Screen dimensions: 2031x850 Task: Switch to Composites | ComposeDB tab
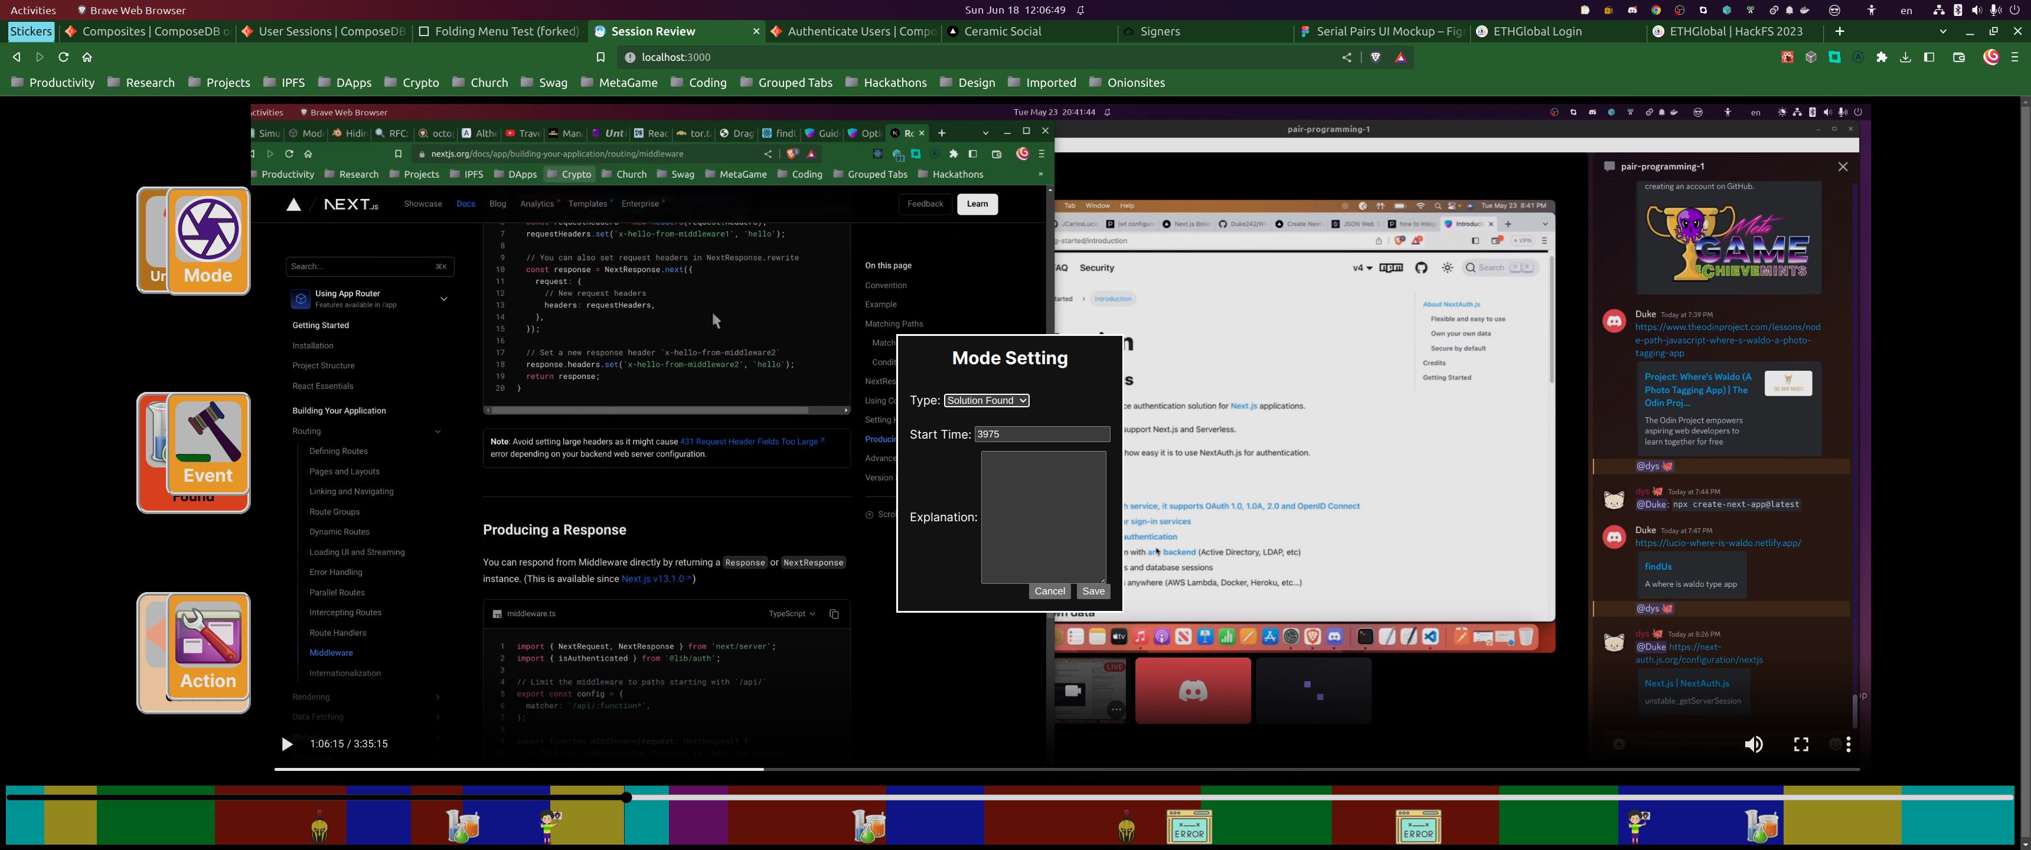(148, 31)
